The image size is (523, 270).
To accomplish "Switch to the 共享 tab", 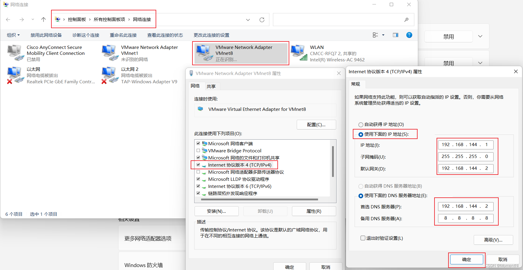I will click(x=211, y=86).
